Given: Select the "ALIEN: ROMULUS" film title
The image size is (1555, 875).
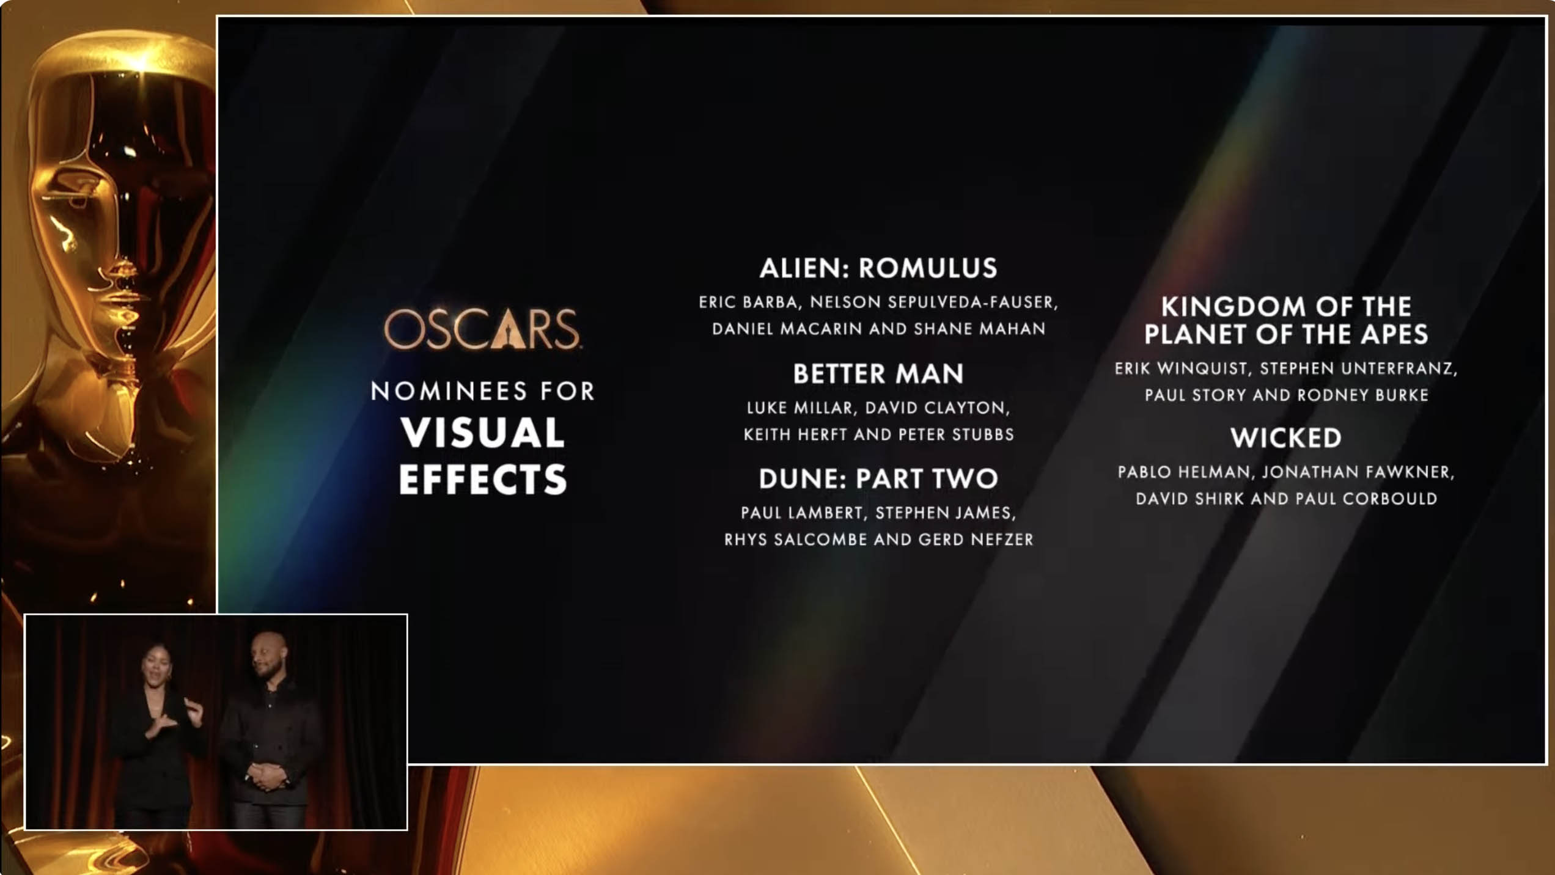Looking at the screenshot, I should click(x=878, y=268).
